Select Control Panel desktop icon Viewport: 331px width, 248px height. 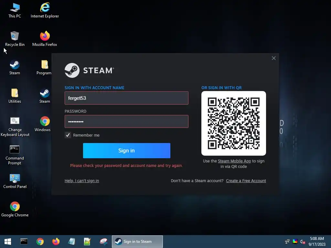(15, 181)
